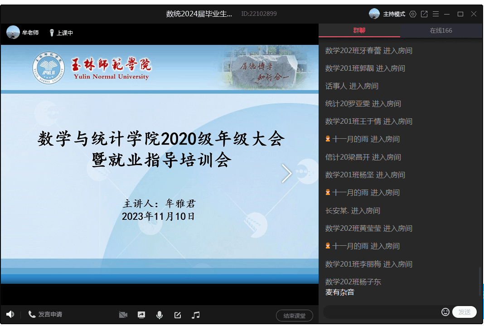Open the hamburger menu in title bar
Image resolution: width=484 pixels, height=326 pixels.
436,14
